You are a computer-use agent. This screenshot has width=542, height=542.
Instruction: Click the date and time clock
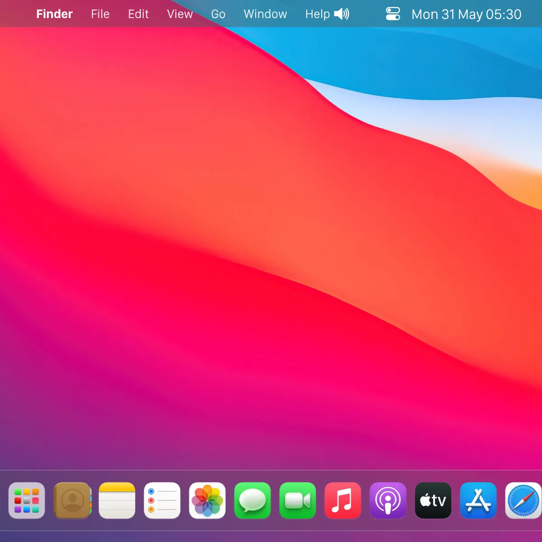tap(467, 14)
